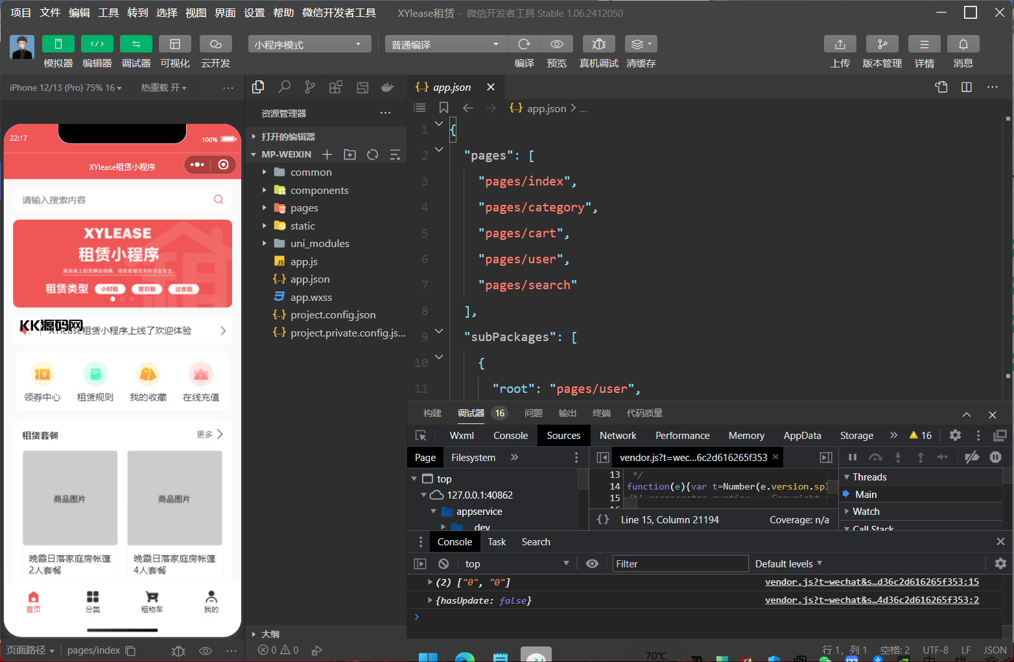The height and width of the screenshot is (662, 1014).
Task: Open the 工具 menu
Action: click(x=108, y=13)
